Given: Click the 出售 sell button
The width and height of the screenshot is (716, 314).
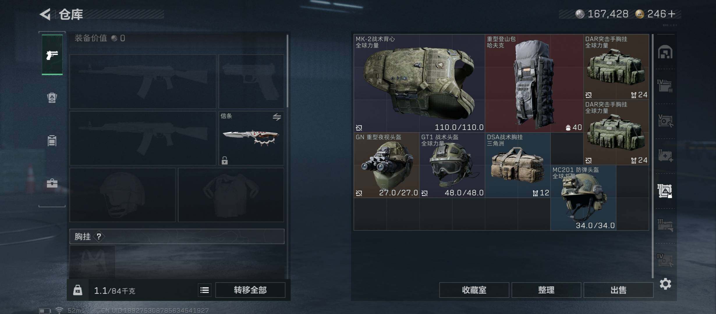Looking at the screenshot, I should tap(618, 290).
